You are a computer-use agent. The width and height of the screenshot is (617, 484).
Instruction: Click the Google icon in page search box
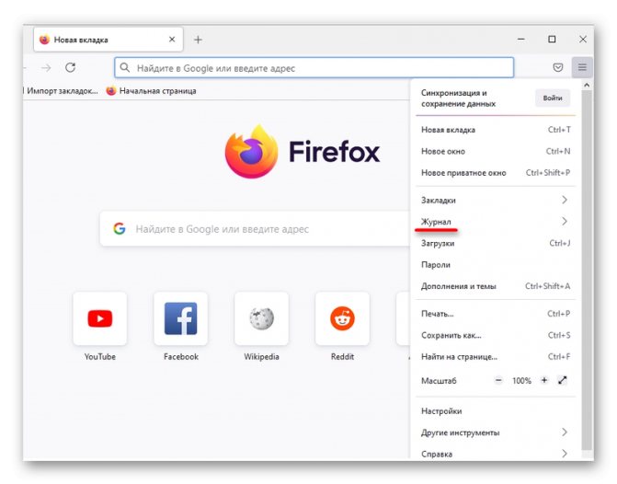tap(120, 229)
